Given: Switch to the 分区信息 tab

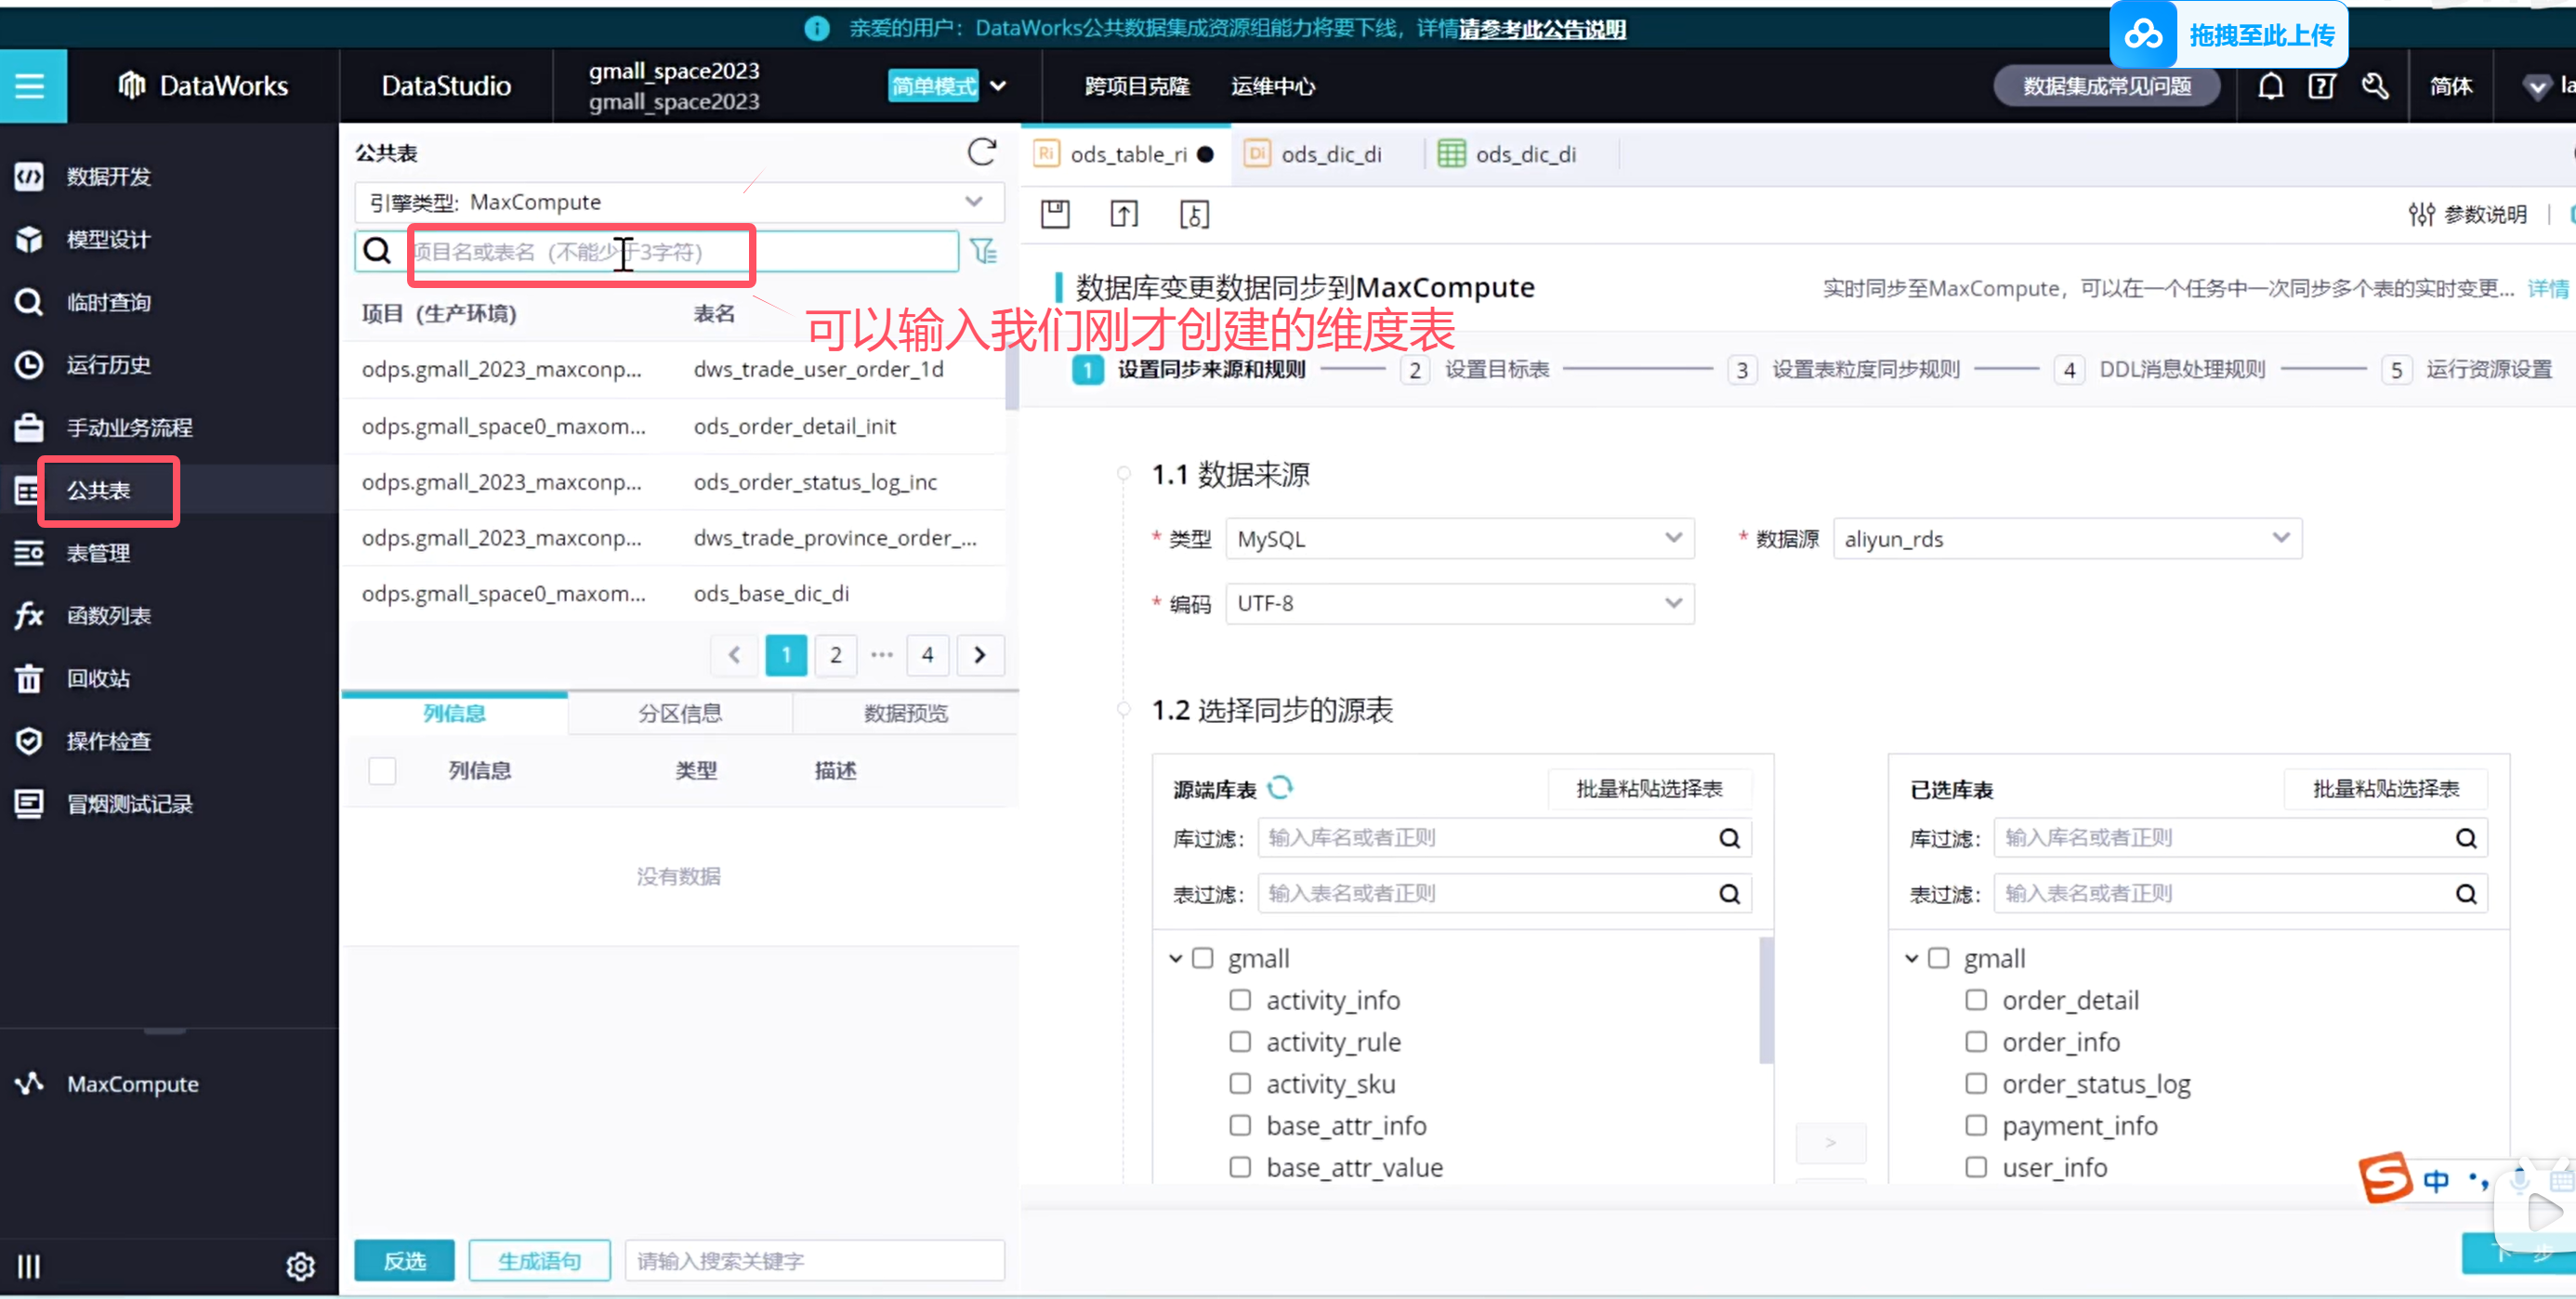Looking at the screenshot, I should click(x=680, y=713).
